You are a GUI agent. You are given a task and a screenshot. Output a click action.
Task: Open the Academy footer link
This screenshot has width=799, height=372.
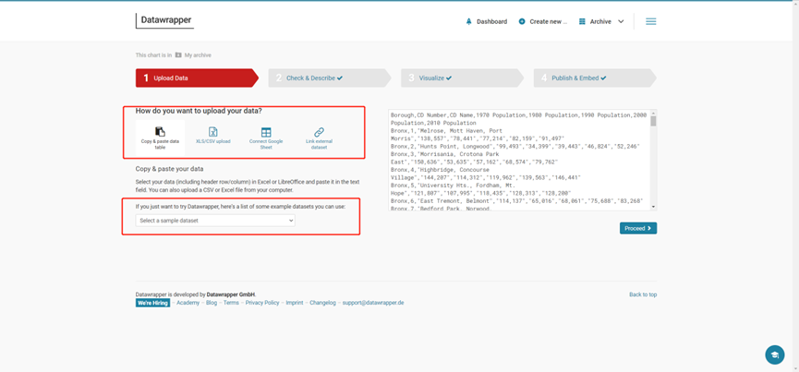[188, 303]
